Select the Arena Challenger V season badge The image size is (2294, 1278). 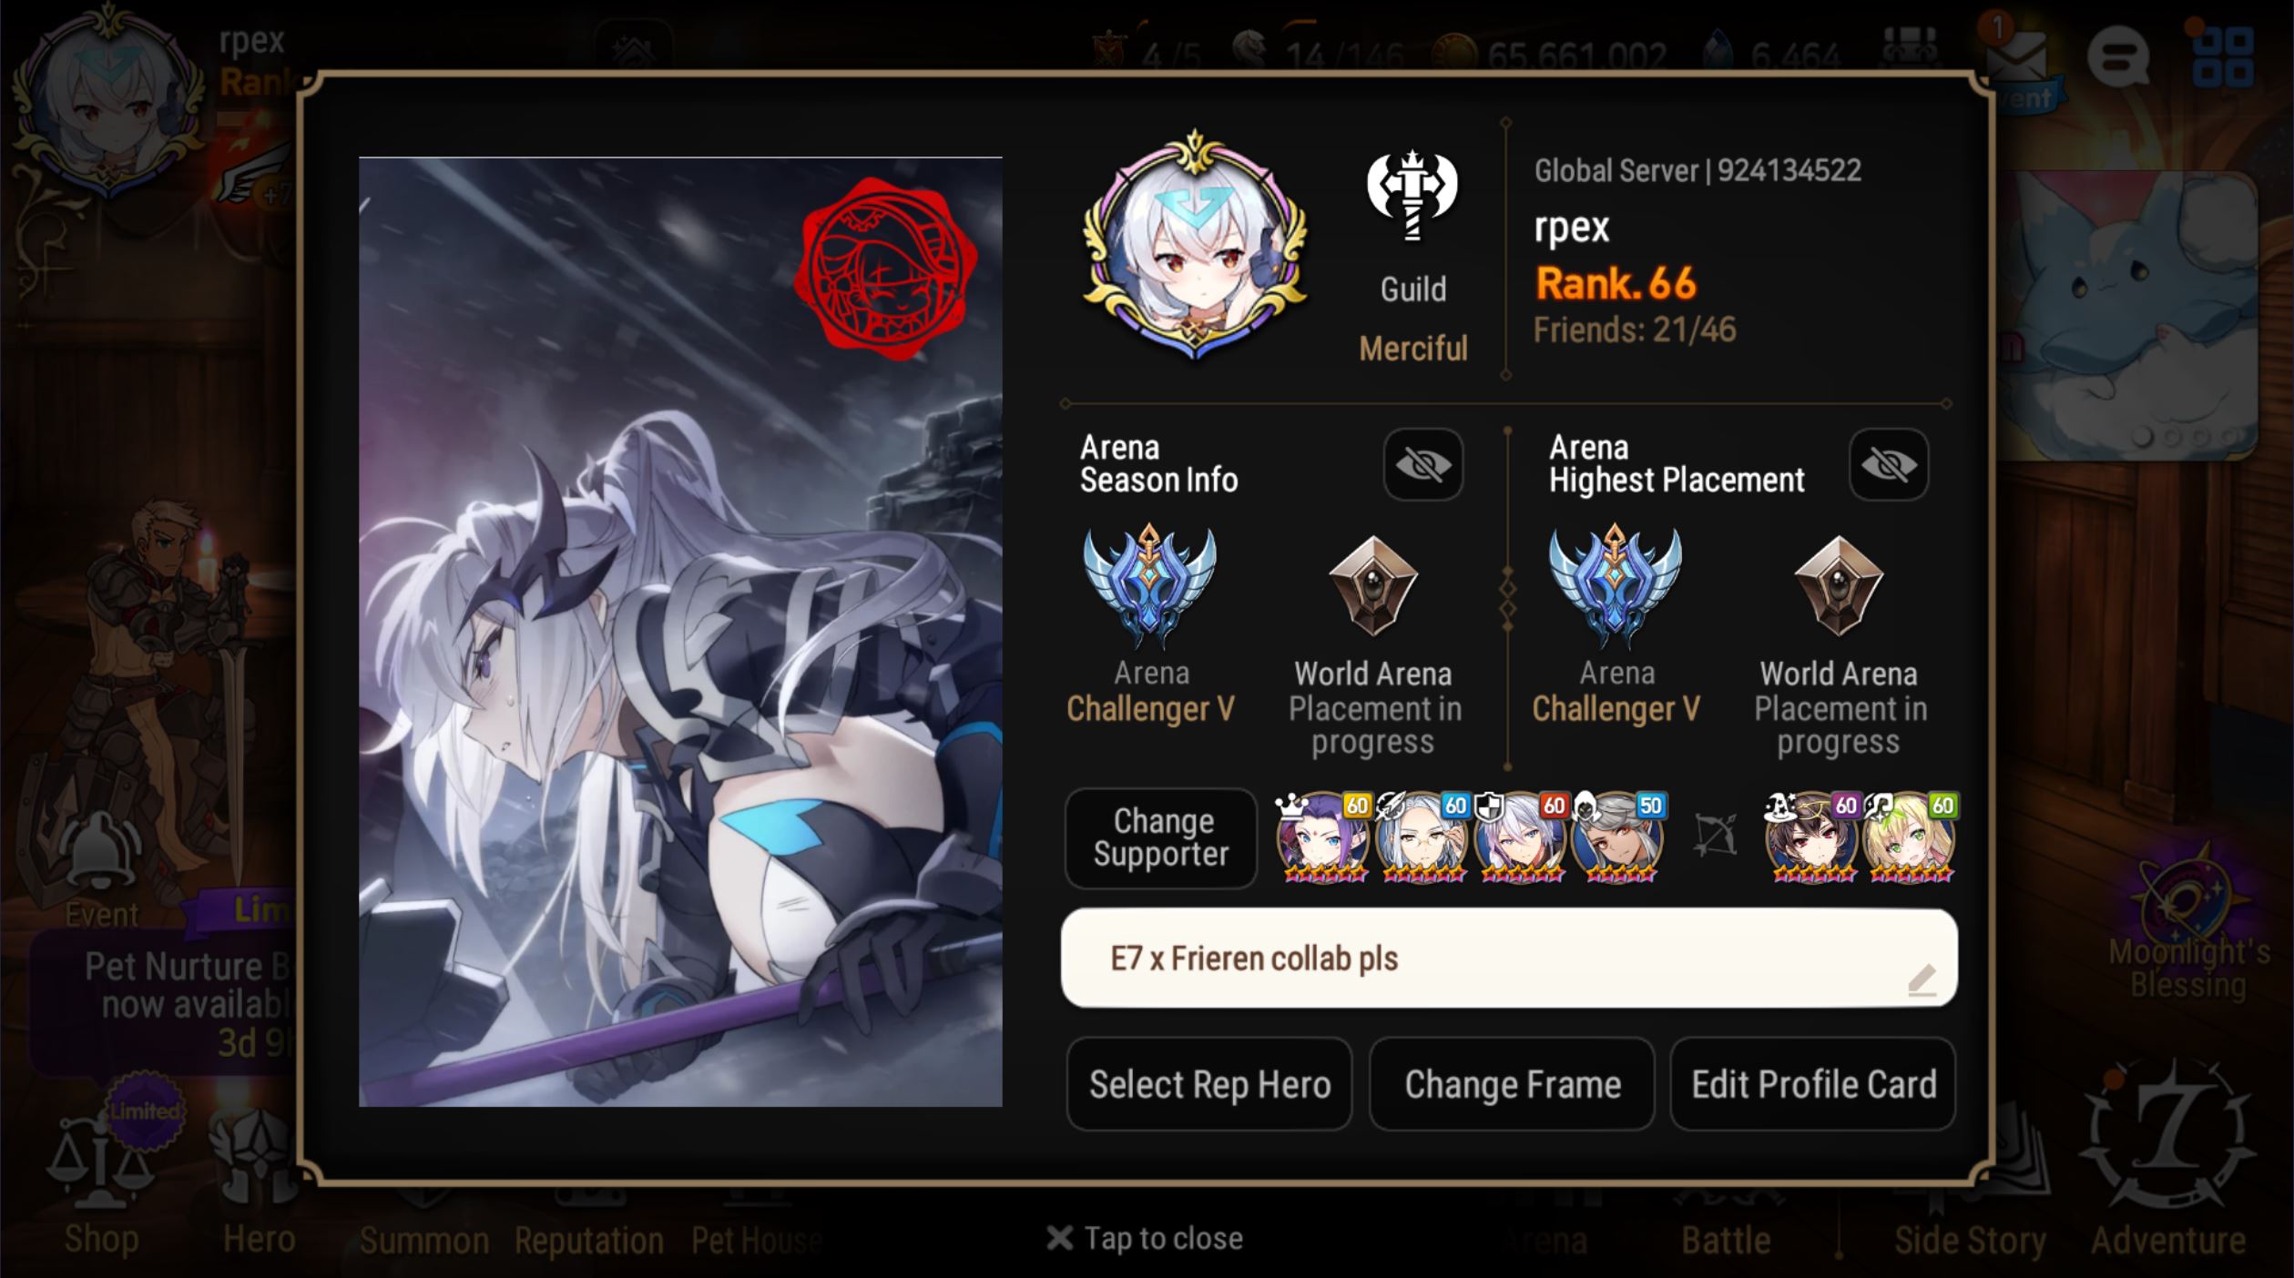tap(1149, 584)
